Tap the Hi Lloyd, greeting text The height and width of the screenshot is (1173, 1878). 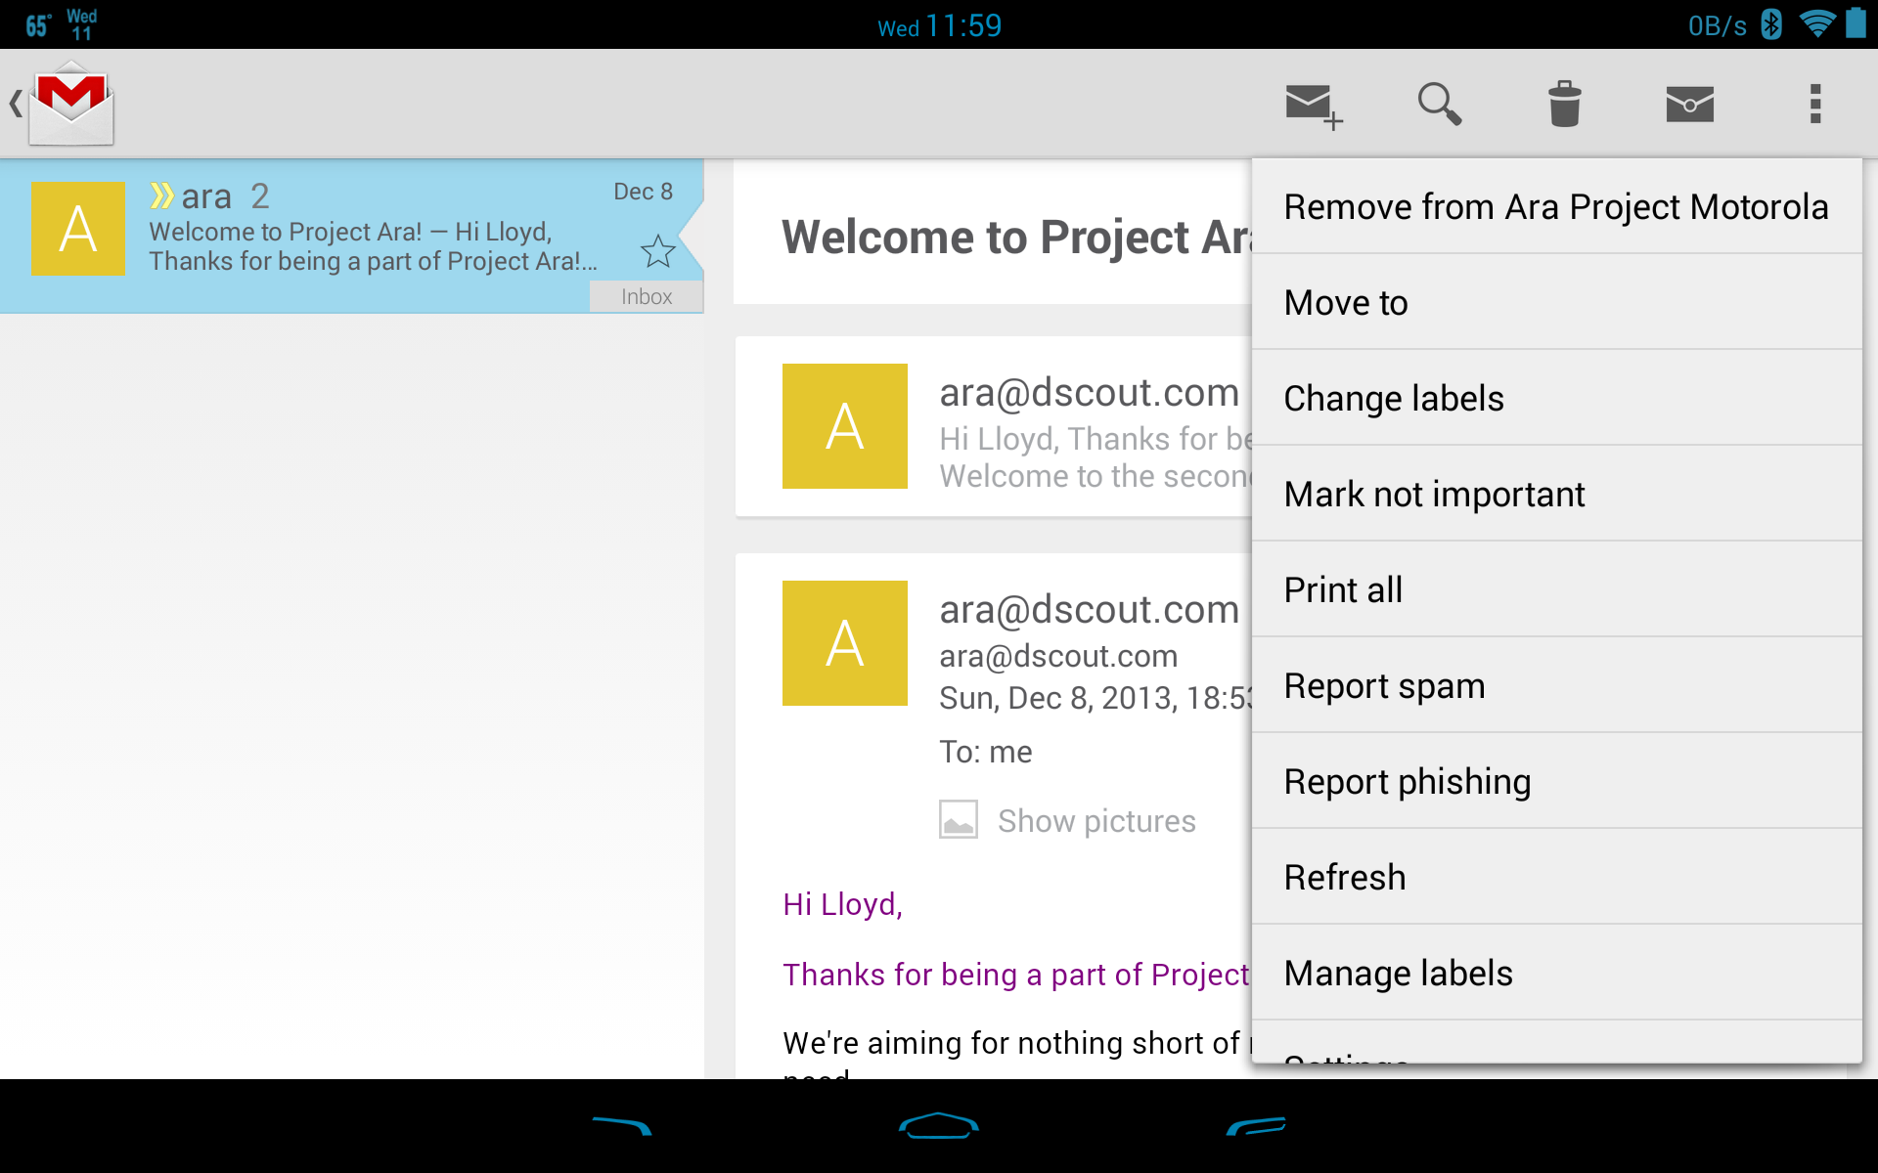[843, 905]
